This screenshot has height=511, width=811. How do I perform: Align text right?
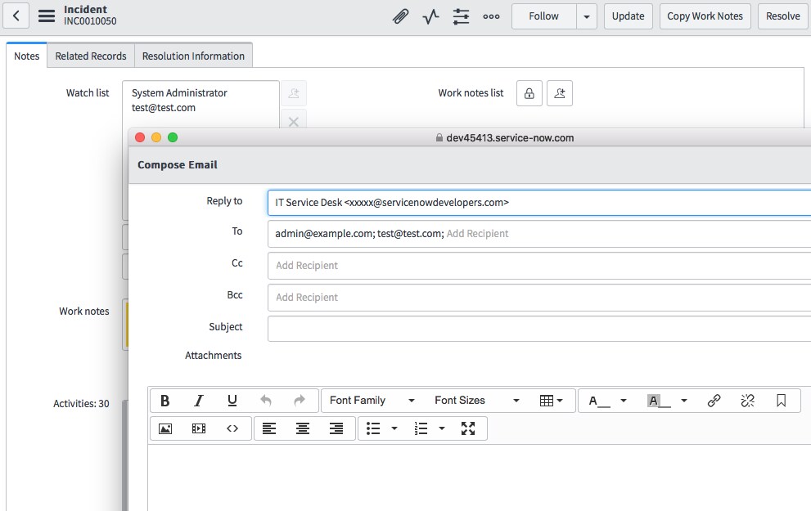point(336,428)
